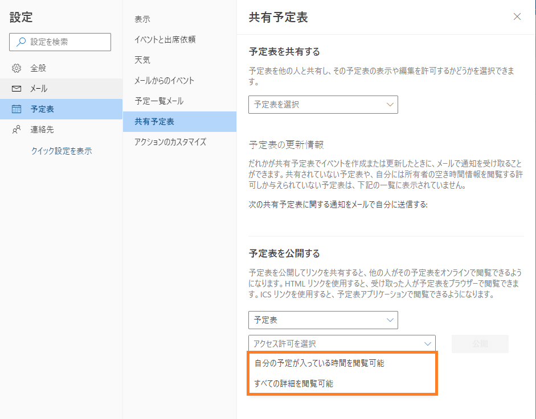Click the 設定 title text
Screen dimensions: 536x419
pyautogui.click(x=21, y=17)
